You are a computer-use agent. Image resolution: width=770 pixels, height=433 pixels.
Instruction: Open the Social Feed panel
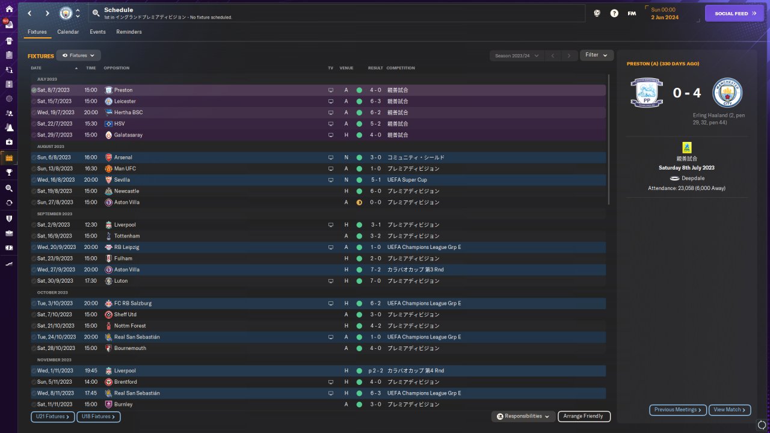[x=734, y=13]
